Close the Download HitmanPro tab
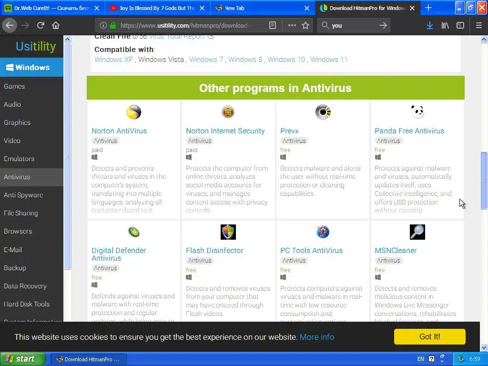This screenshot has width=488, height=366. point(412,8)
